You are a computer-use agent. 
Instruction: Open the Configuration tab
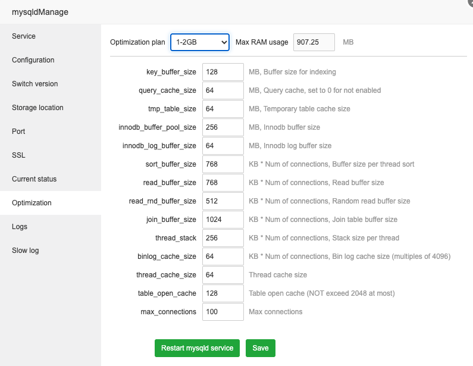[33, 60]
